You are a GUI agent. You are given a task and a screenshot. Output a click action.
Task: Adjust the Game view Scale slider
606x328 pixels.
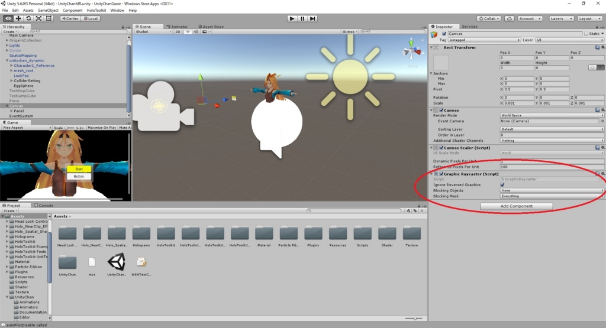[70, 127]
